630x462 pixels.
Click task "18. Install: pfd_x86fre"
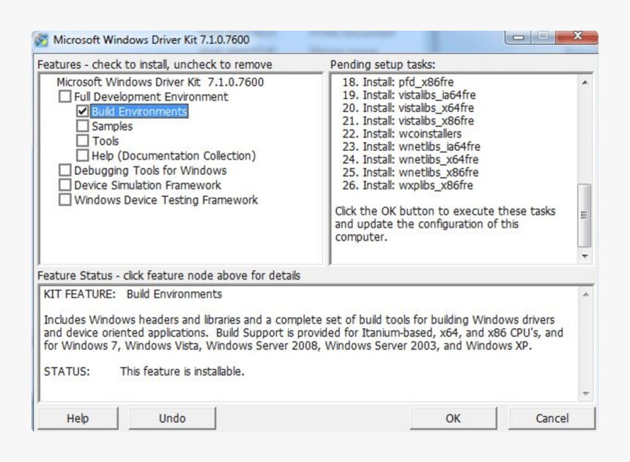pos(398,82)
